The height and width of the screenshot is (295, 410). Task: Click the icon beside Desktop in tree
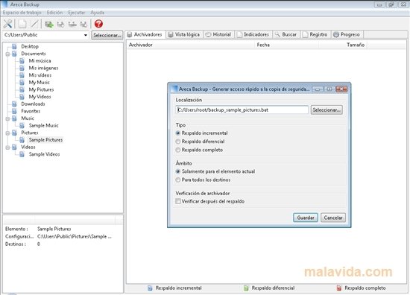pos(14,46)
